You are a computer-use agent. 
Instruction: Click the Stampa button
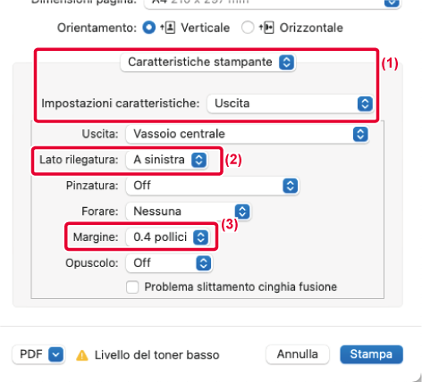pos(371,354)
